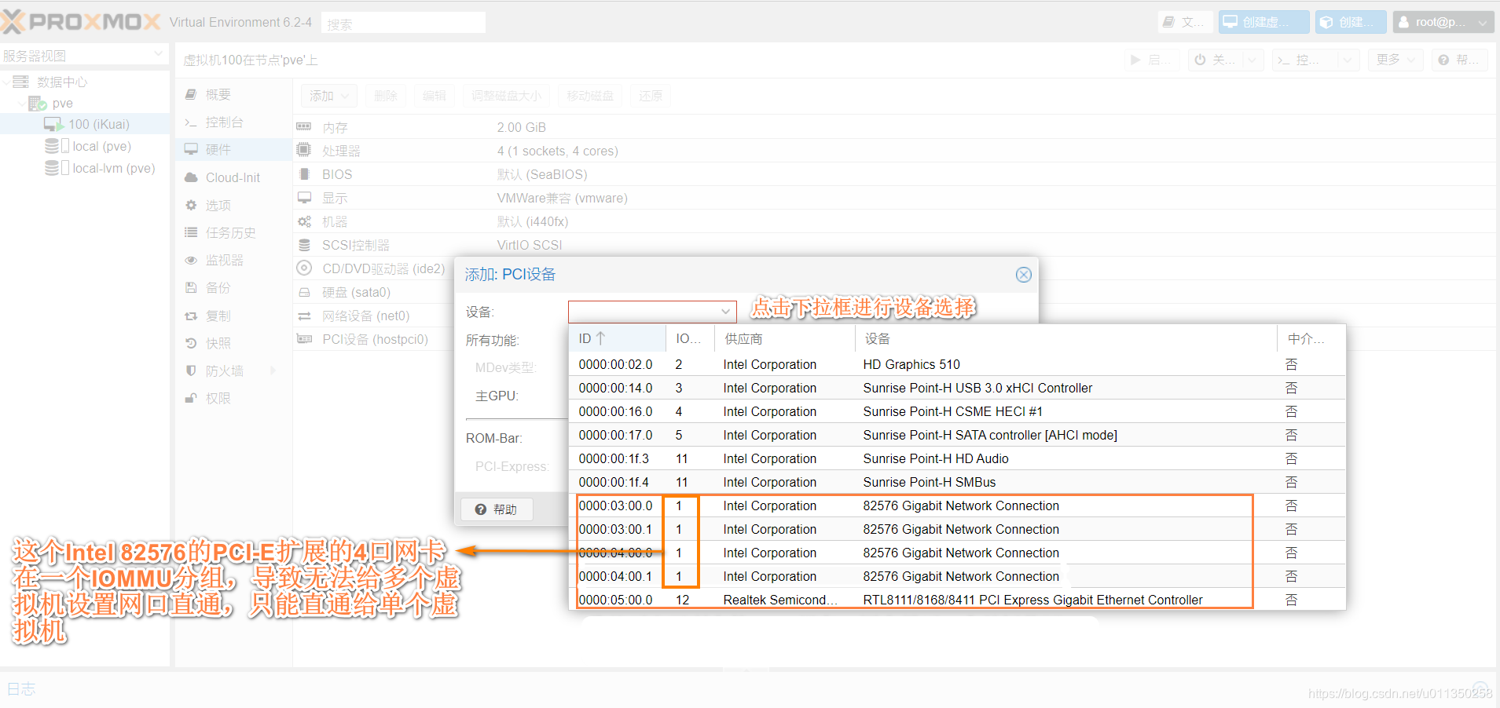Select 0000:03:00.0 82576 Gigabit Network row
This screenshot has height=708, width=1500.
coord(957,505)
